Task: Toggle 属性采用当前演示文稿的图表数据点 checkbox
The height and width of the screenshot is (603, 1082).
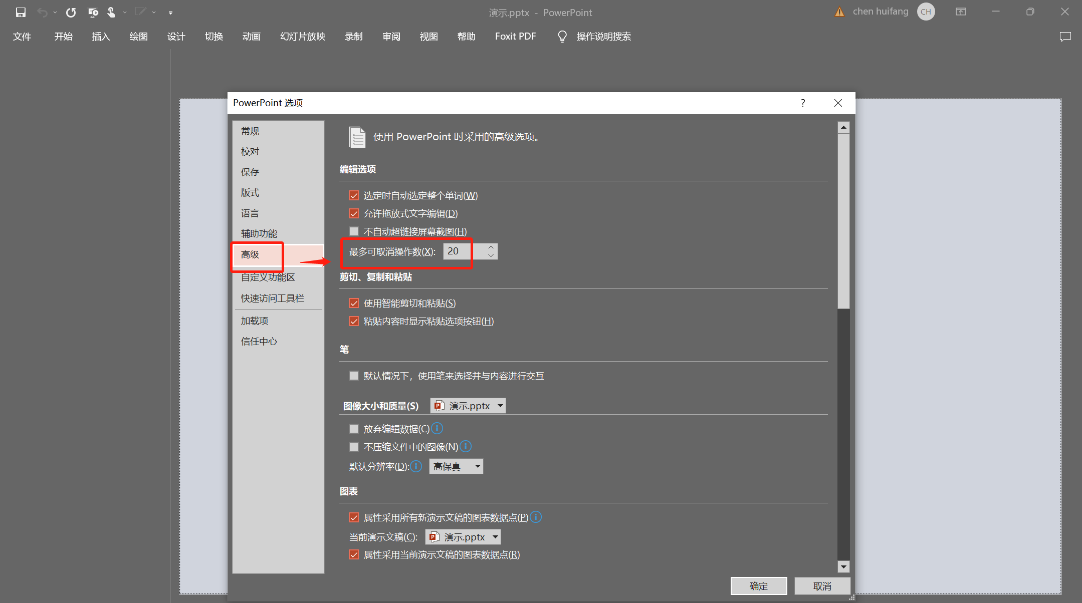Action: tap(354, 554)
